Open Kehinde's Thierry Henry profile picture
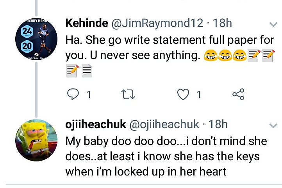The image size is (282, 188). [36, 39]
